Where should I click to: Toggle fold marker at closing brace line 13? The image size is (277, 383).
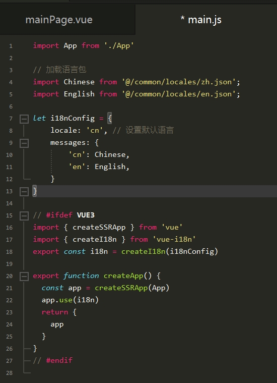tap(24, 192)
